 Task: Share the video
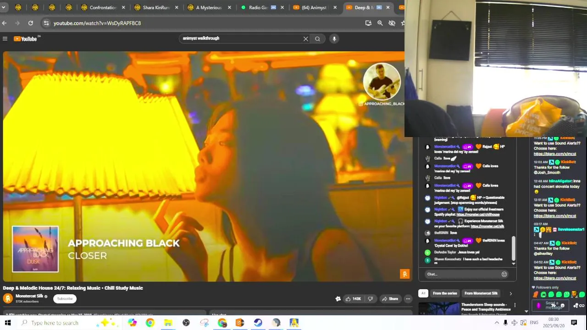pyautogui.click(x=390, y=299)
